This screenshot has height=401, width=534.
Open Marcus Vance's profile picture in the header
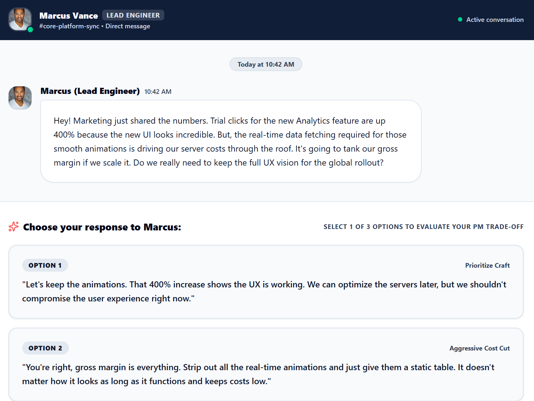point(20,19)
